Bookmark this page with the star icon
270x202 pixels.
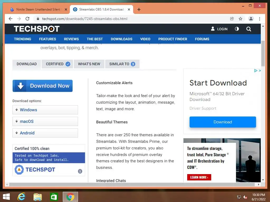click(x=240, y=19)
